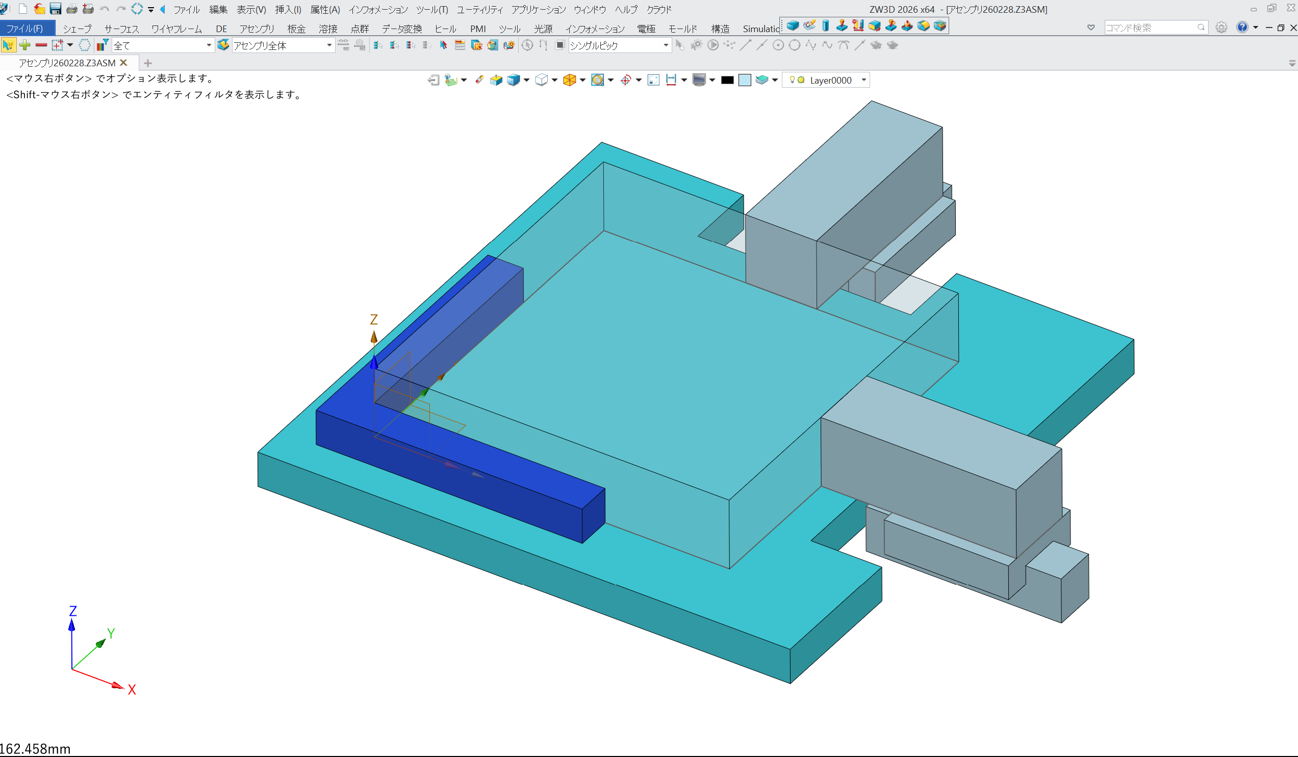The image size is (1298, 757).
Task: Toggle the favorites heart near command search
Action: [x=1090, y=28]
